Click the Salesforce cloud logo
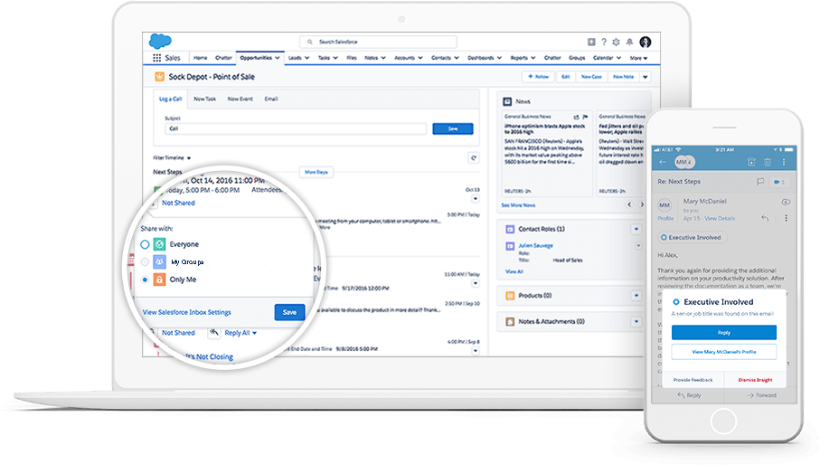This screenshot has width=820, height=465. tap(160, 41)
